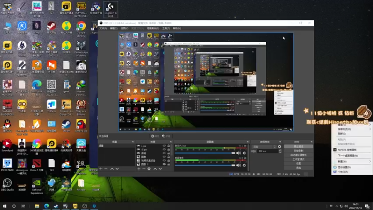
Task: Toggle visibility of the 麻将 source
Action: tap(164, 153)
